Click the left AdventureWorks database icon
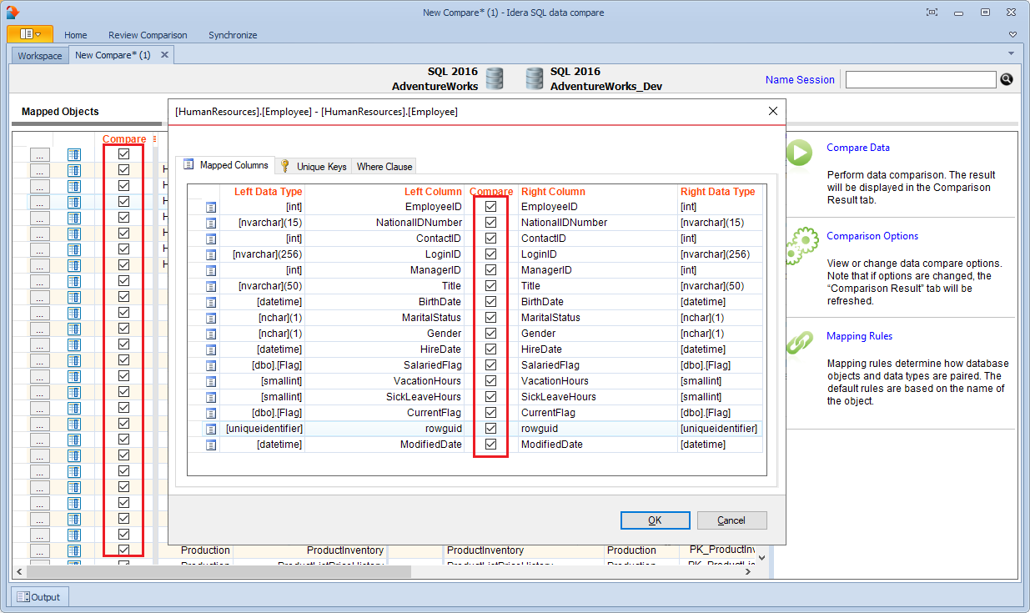 pyautogui.click(x=495, y=78)
